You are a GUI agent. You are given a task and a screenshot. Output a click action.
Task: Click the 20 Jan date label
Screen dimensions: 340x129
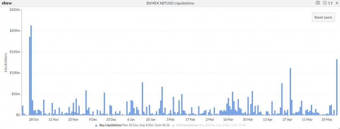pyautogui.click(x=151, y=120)
